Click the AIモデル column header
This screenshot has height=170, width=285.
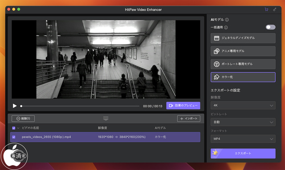click(160, 128)
